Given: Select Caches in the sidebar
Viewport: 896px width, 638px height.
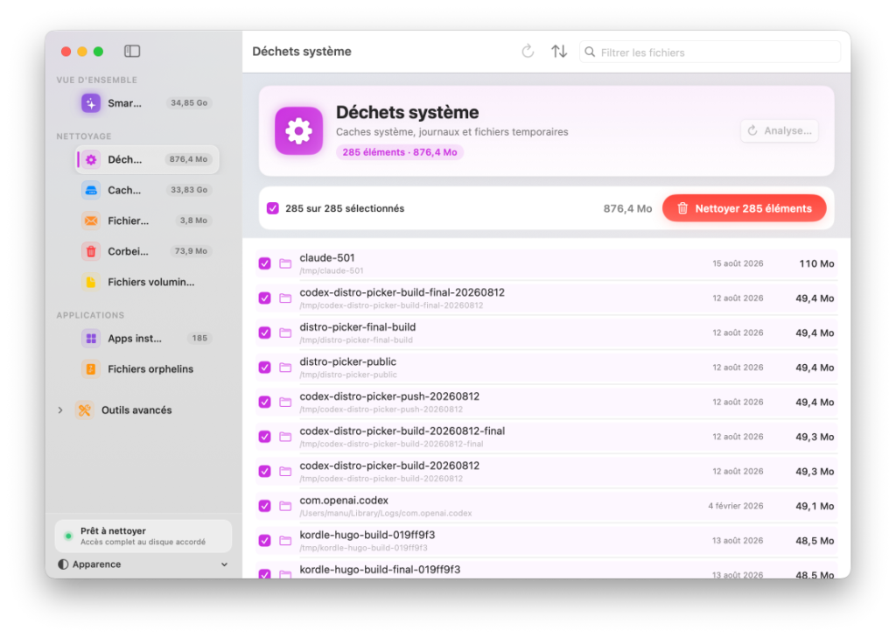Looking at the screenshot, I should [x=147, y=190].
